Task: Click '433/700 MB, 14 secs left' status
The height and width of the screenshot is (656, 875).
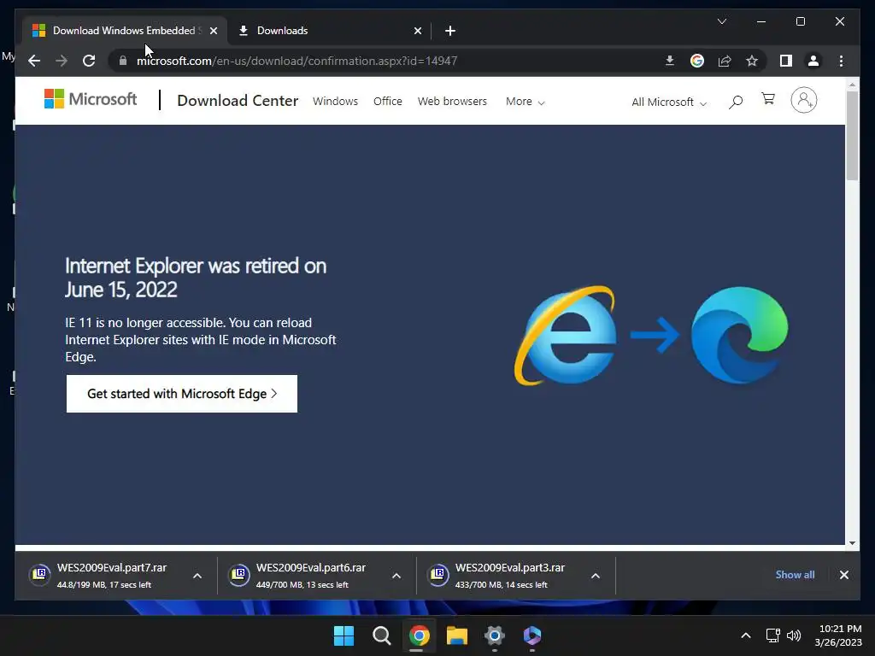Action: coord(501,585)
